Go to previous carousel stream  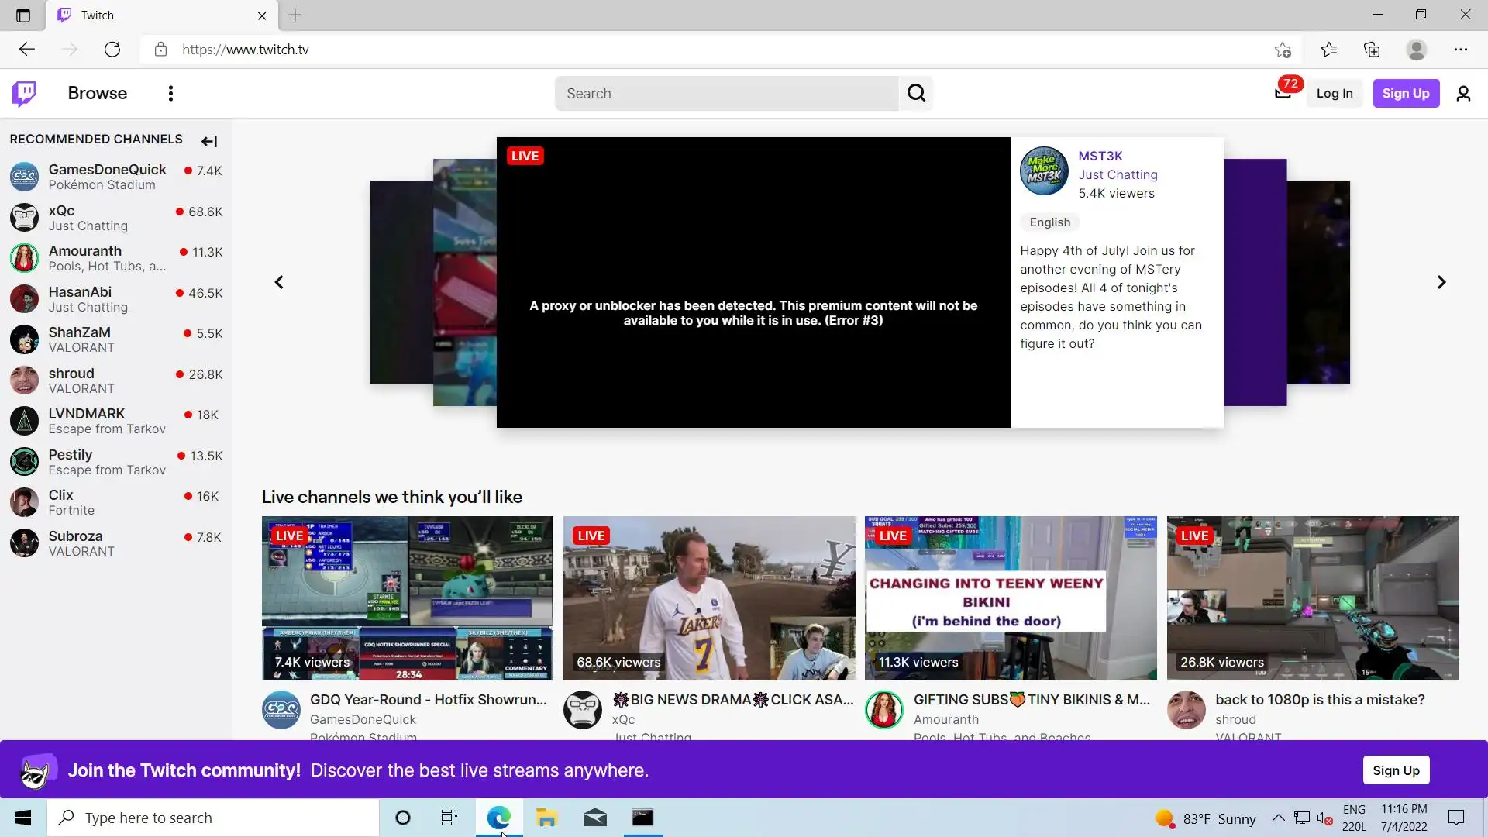coord(279,282)
